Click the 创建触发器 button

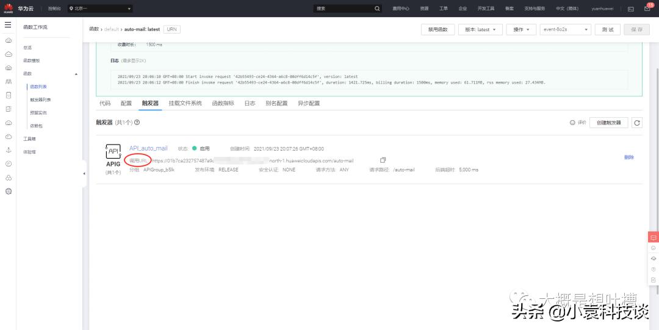(608, 123)
